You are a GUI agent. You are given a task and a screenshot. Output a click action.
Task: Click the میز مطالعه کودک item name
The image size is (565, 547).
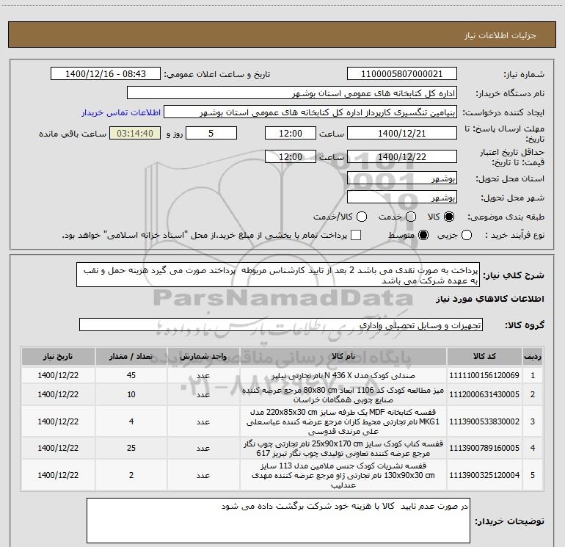(343, 395)
